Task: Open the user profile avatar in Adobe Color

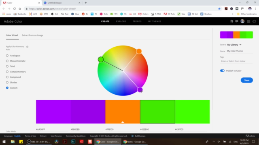Action: (242, 21)
